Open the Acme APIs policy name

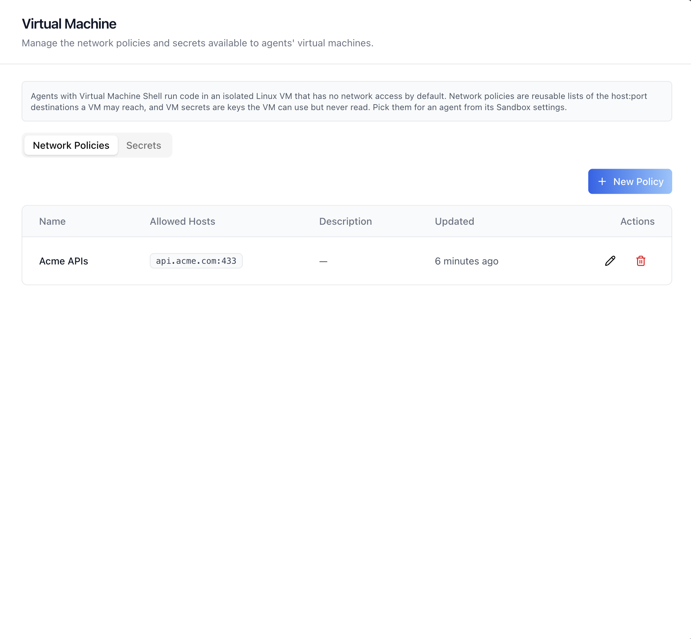coord(64,261)
